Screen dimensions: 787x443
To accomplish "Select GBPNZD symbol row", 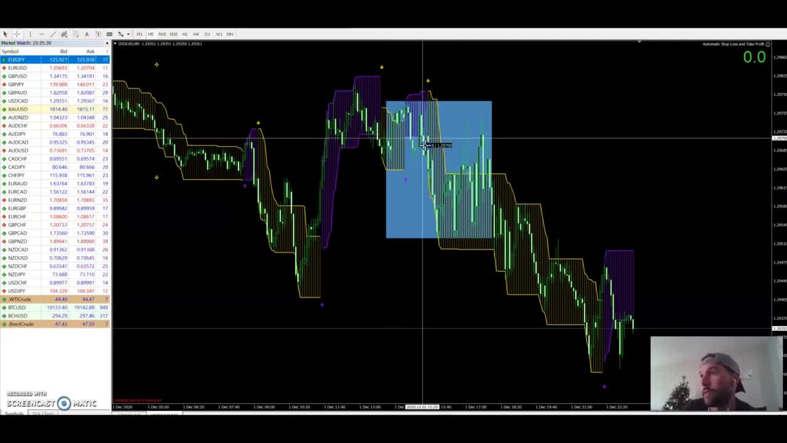I will pos(55,241).
